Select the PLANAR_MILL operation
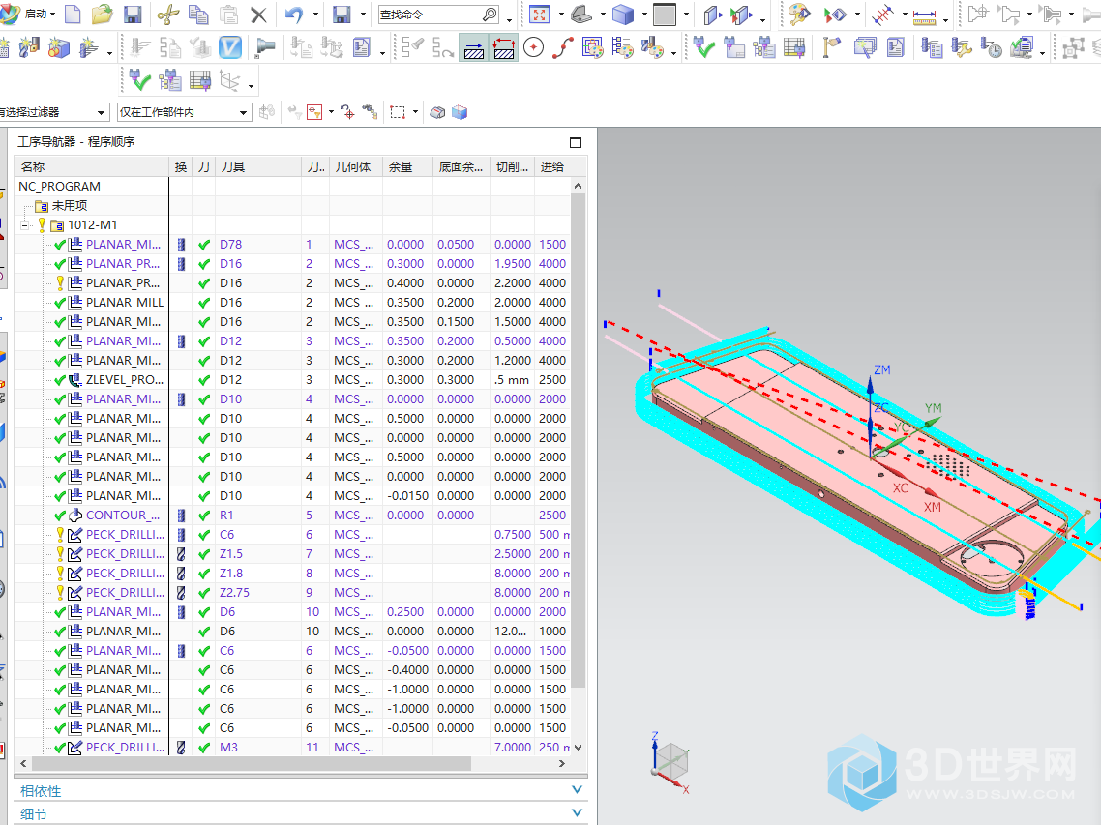The height and width of the screenshot is (825, 1101). pos(124,303)
